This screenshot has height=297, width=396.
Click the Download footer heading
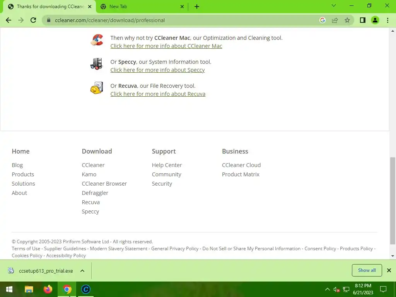tap(97, 151)
